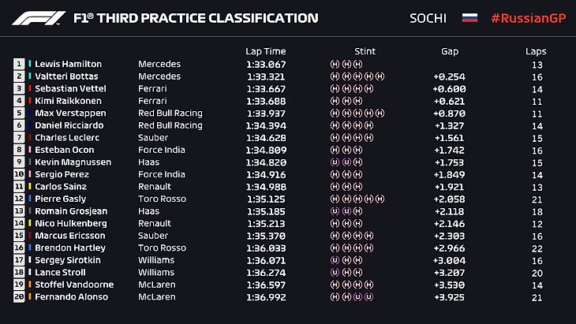Click Ferrari team color bar beside Vettel
The height and width of the screenshot is (324, 576).
pos(31,88)
